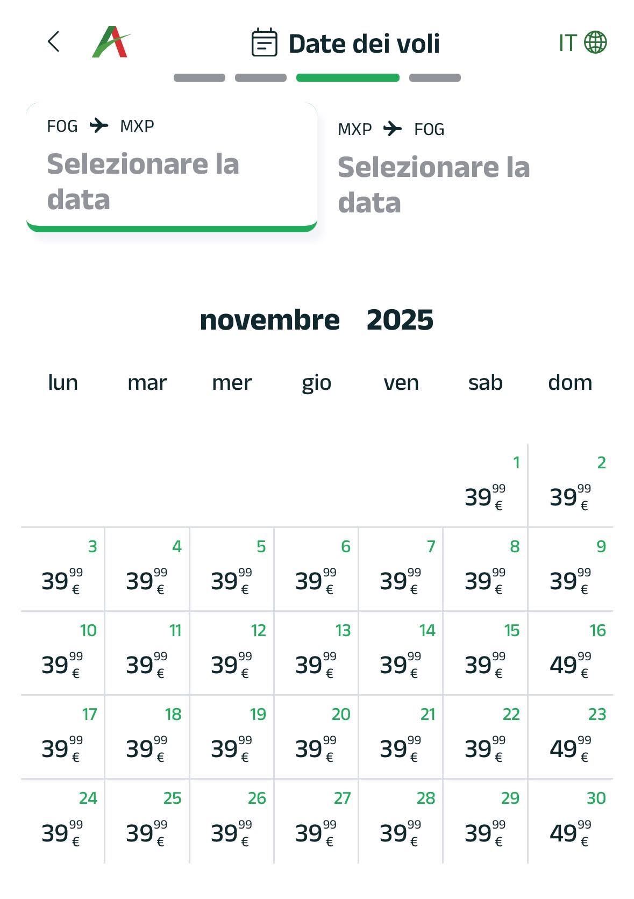Choose November 23 for 49.99 €

[x=571, y=737]
